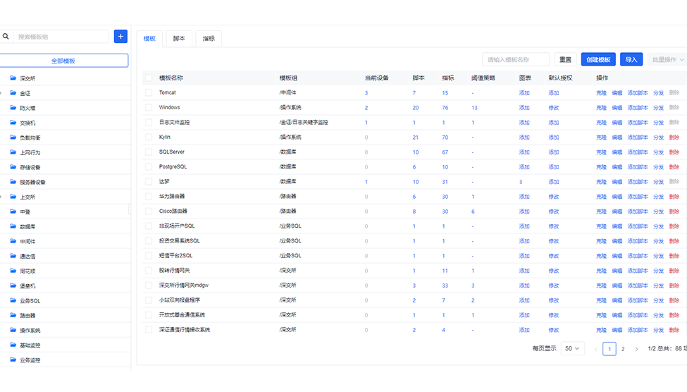Click the folder icon next to 基础监控
This screenshot has height=392, width=687.
point(13,345)
